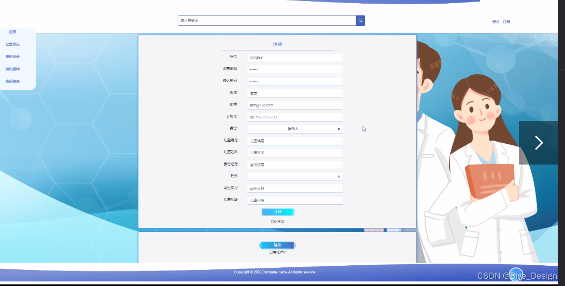Click the 确认密码 confirm password field

[x=295, y=81]
